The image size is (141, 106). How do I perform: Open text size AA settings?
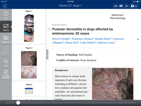(x=115, y=6)
